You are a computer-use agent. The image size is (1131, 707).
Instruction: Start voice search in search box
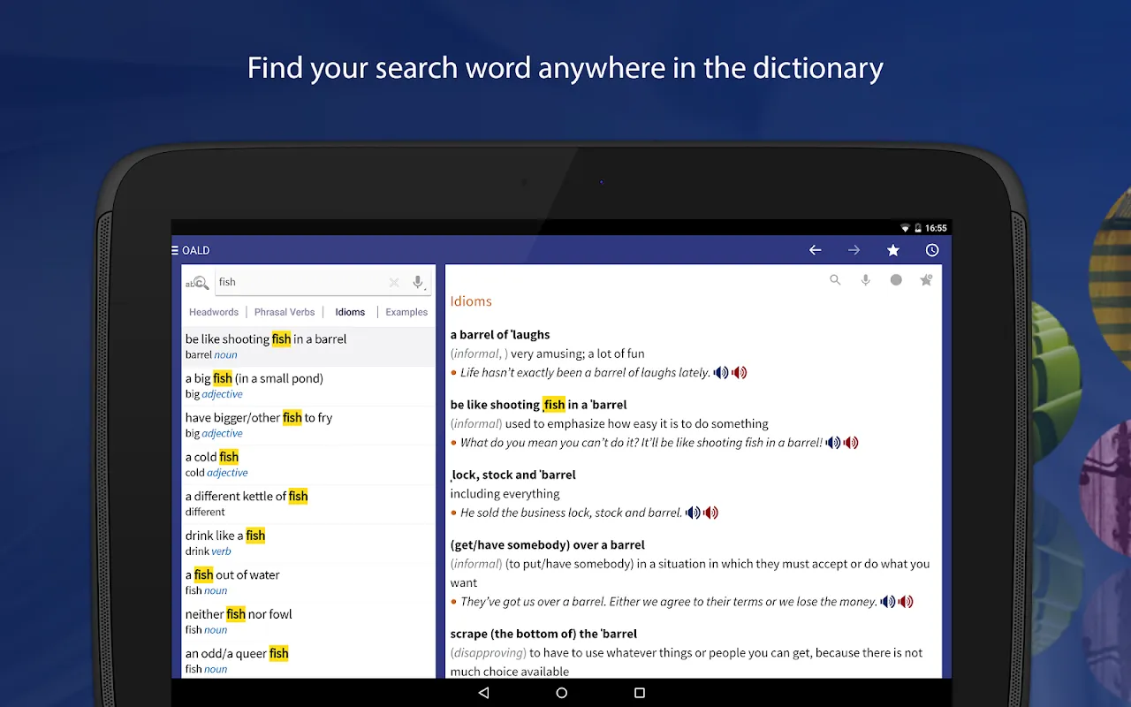pos(419,282)
